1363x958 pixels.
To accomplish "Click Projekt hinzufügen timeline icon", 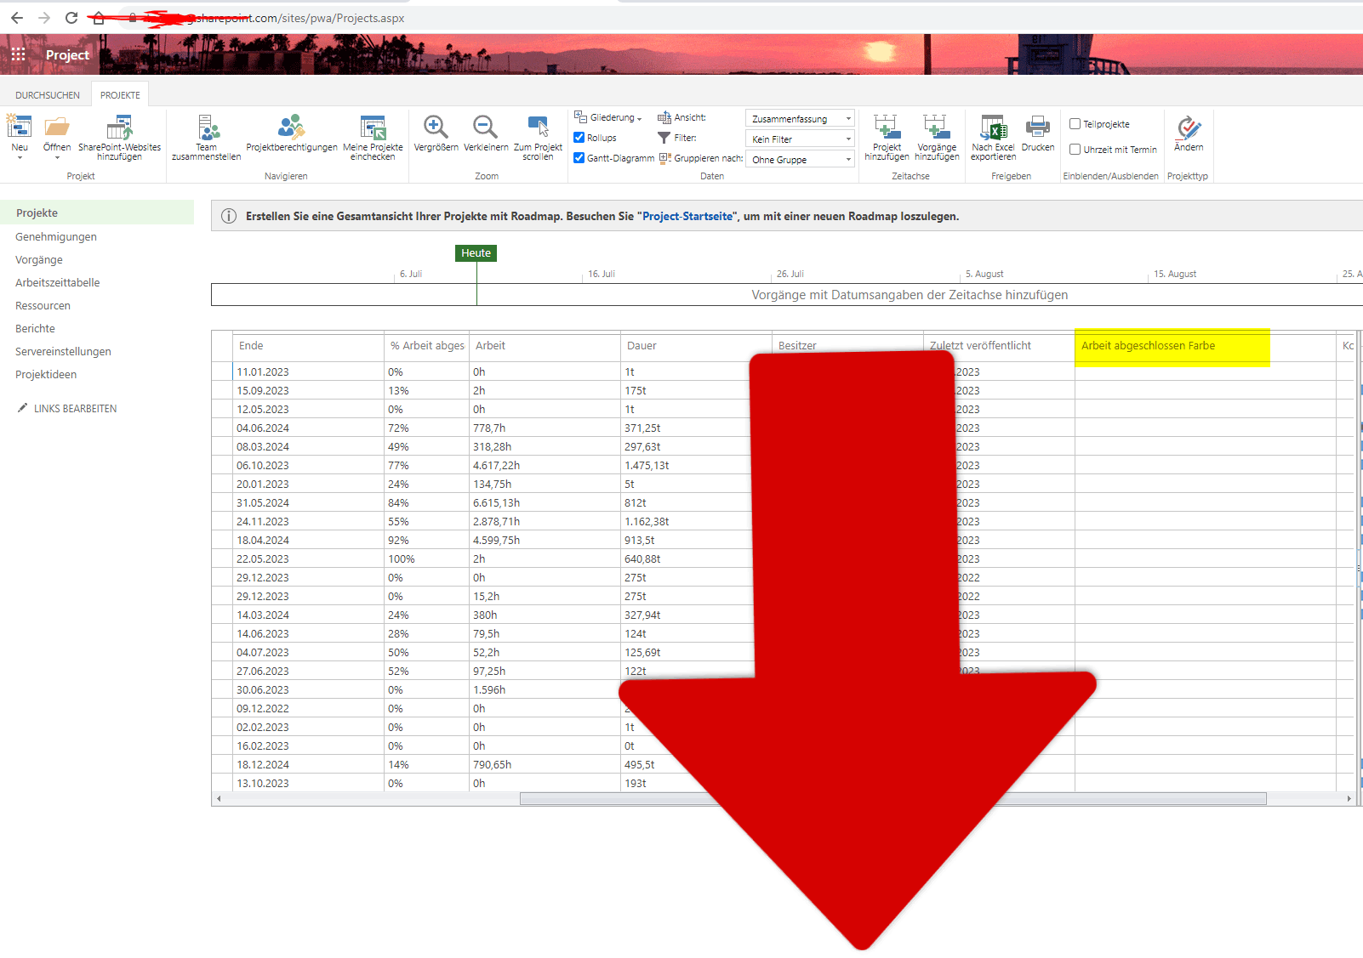I will [887, 127].
